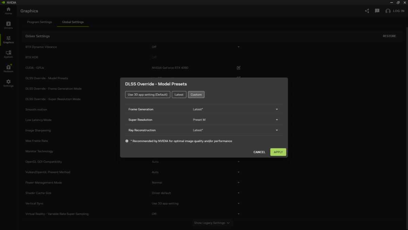This screenshot has height=230, width=408.
Task: Cancel the DLSS Override dialog
Action: (259, 152)
